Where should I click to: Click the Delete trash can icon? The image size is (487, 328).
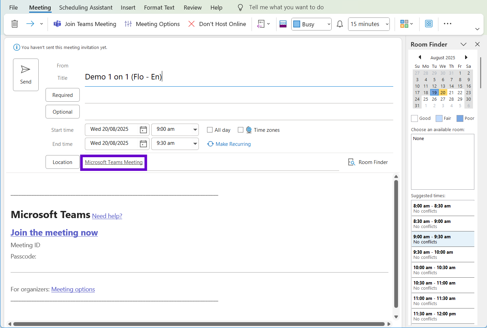pos(14,24)
